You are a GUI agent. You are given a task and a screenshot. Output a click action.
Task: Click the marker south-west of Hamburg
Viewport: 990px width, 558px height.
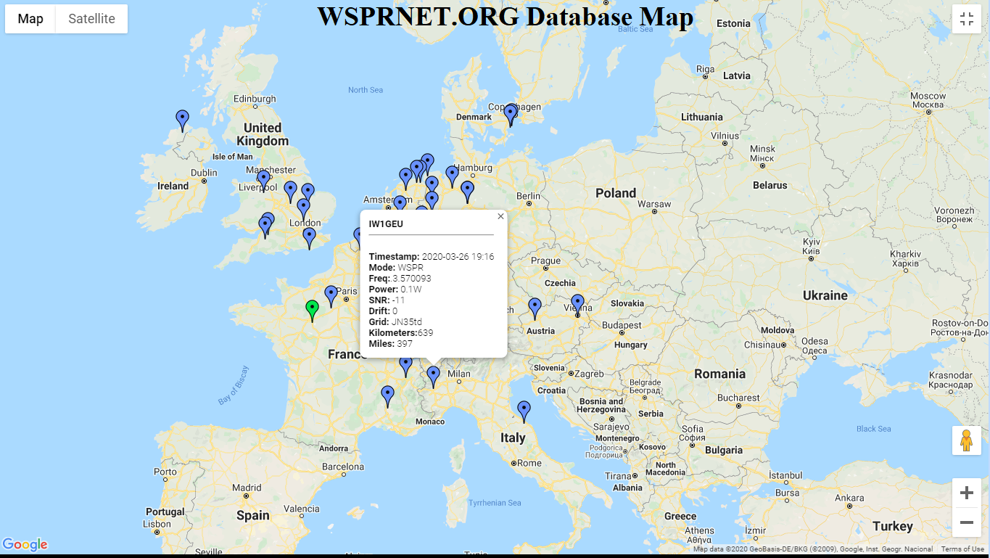point(467,191)
